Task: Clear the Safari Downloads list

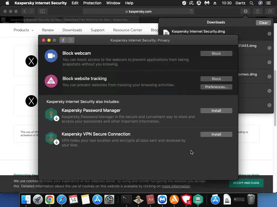Action: pyautogui.click(x=263, y=23)
